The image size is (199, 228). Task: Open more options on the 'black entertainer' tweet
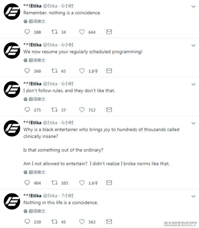tap(193, 123)
